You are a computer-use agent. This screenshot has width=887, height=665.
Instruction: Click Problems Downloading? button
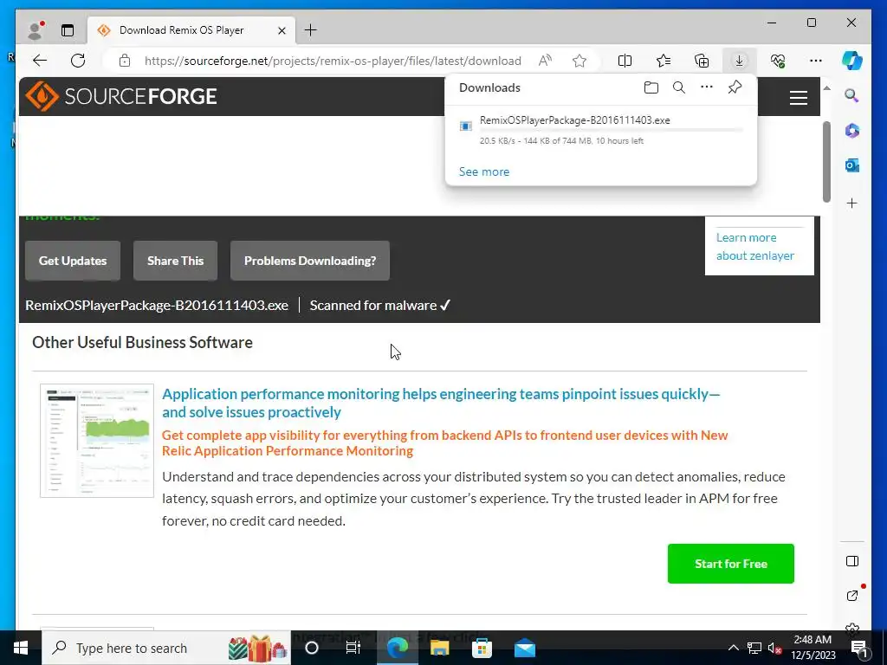(x=310, y=261)
